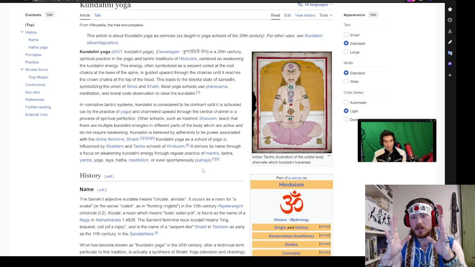This screenshot has width=475, height=267.
Task: Open the history clock sidebar icon
Action: (x=450, y=20)
